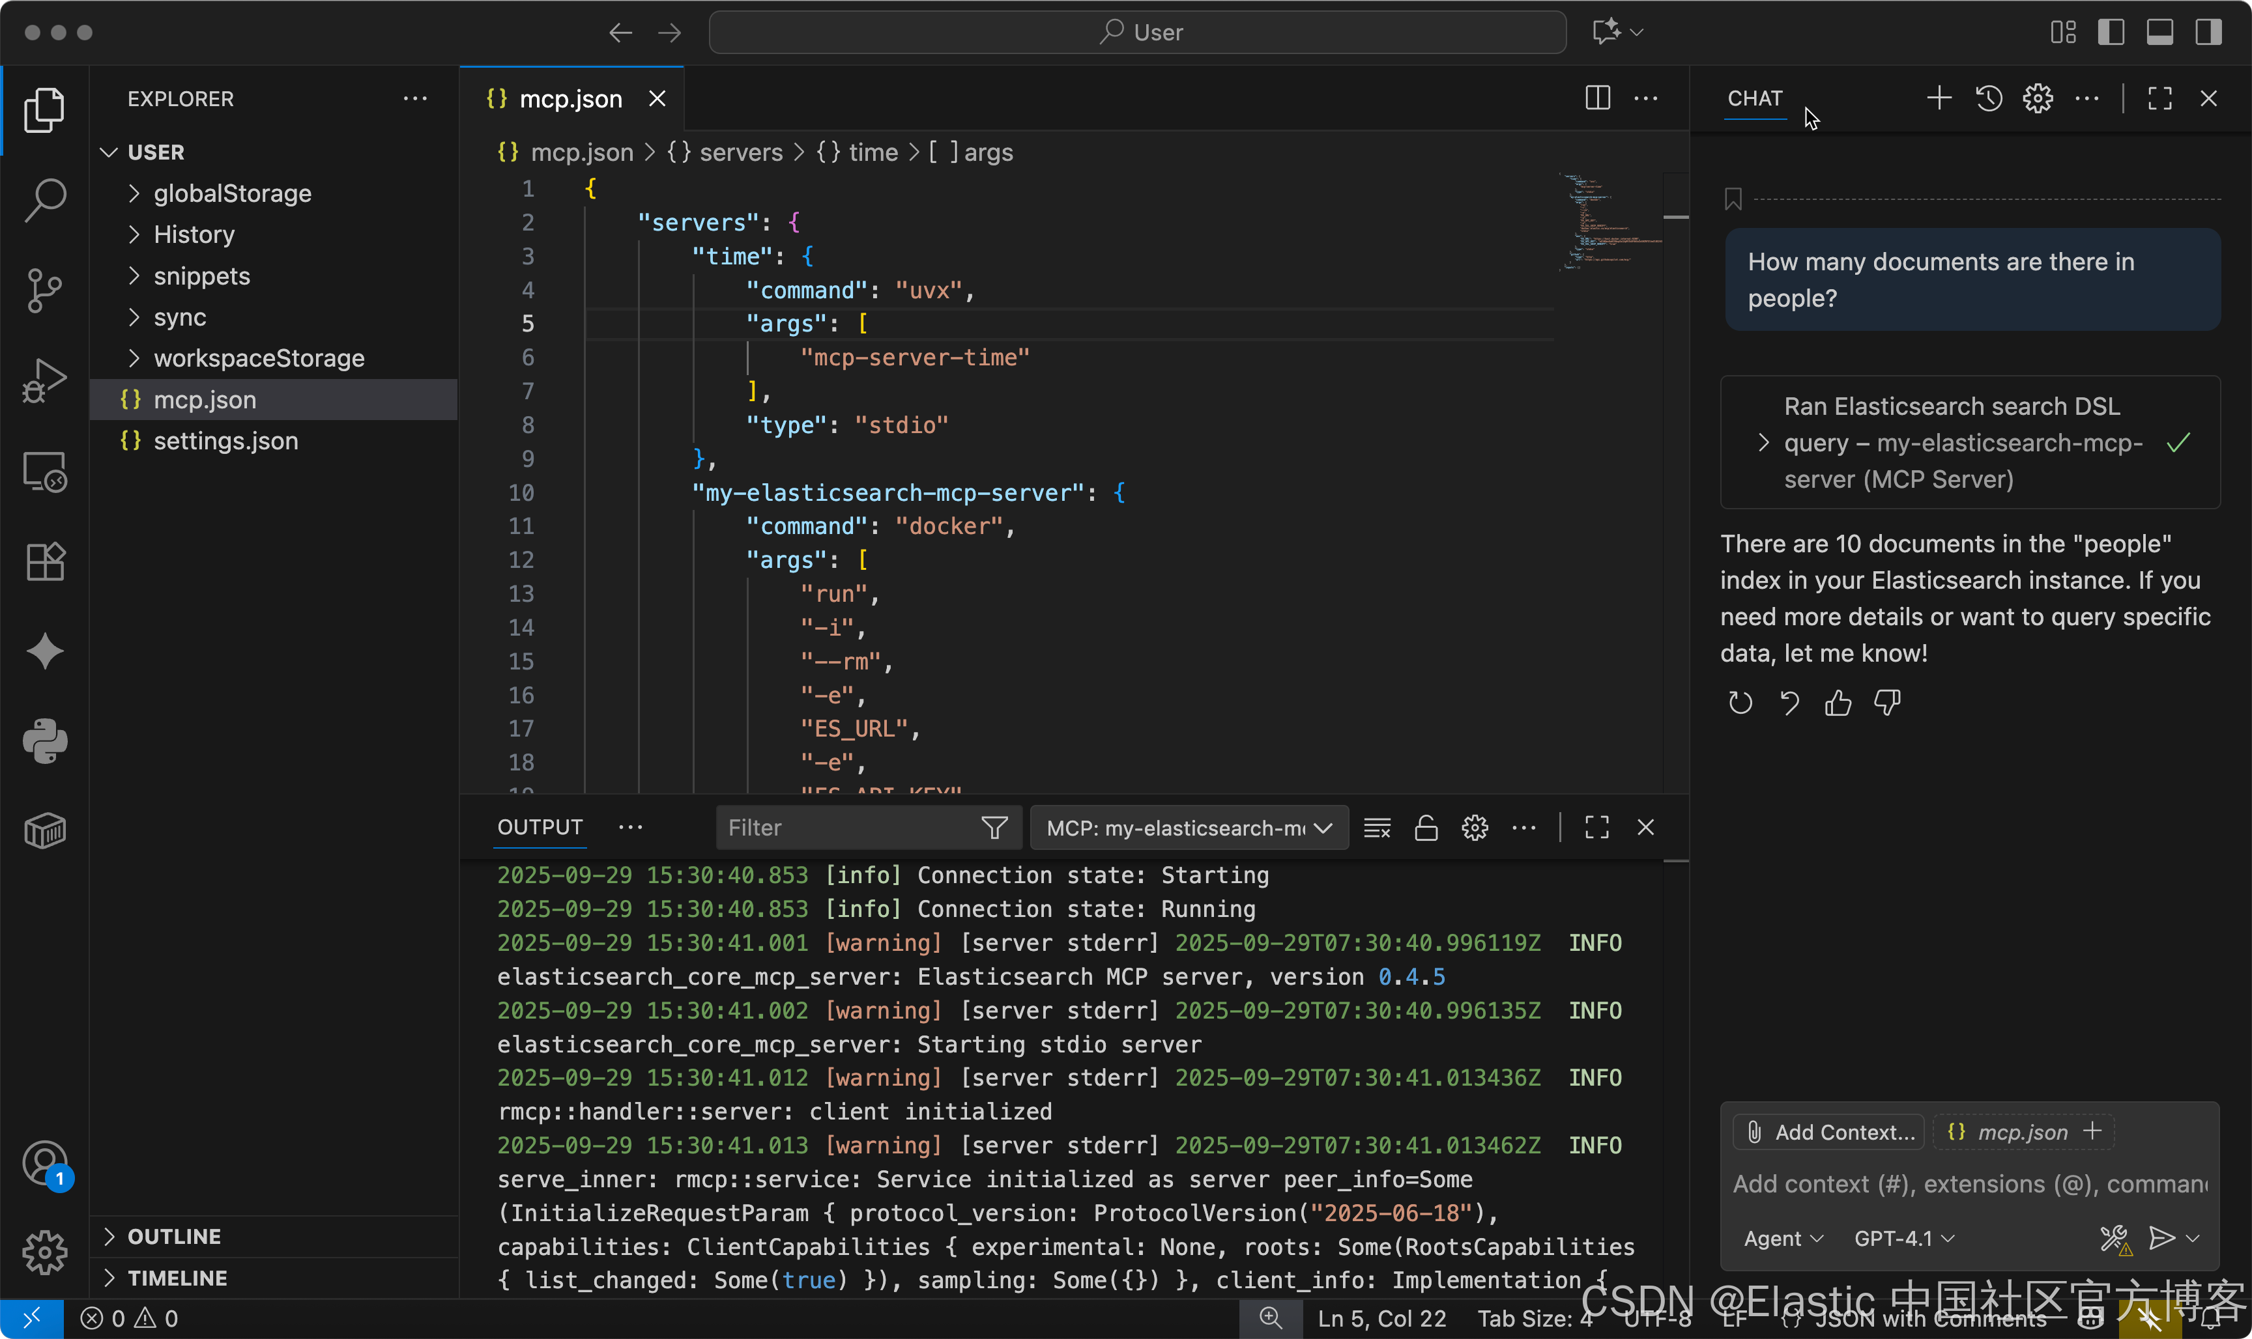Click the output Filter input field
This screenshot has width=2252, height=1339.
(x=848, y=827)
